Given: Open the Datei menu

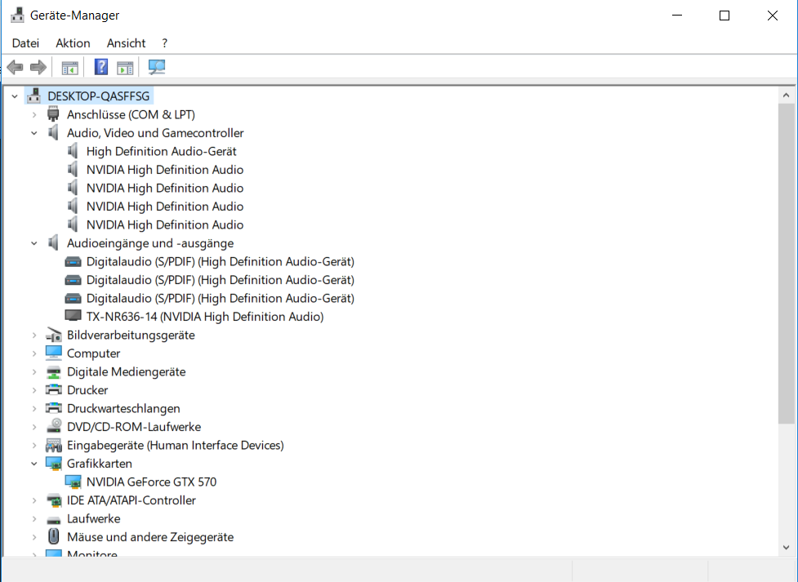Looking at the screenshot, I should coord(25,43).
